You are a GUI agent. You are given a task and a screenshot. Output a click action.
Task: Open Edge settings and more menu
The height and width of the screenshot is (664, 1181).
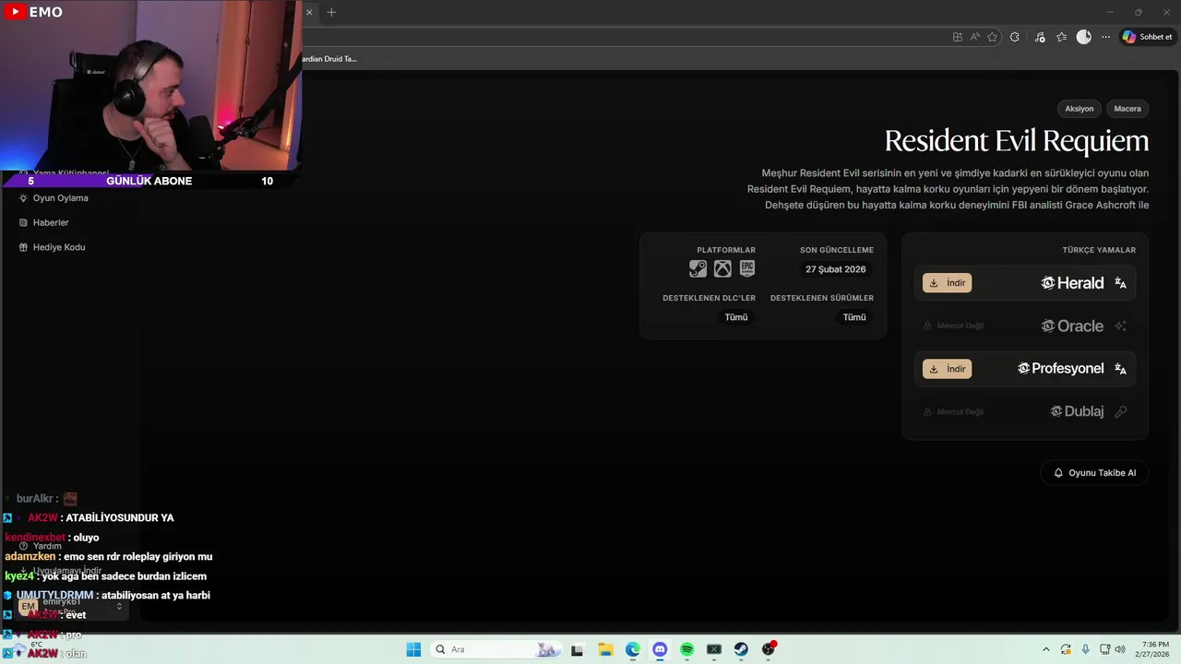[x=1105, y=37]
